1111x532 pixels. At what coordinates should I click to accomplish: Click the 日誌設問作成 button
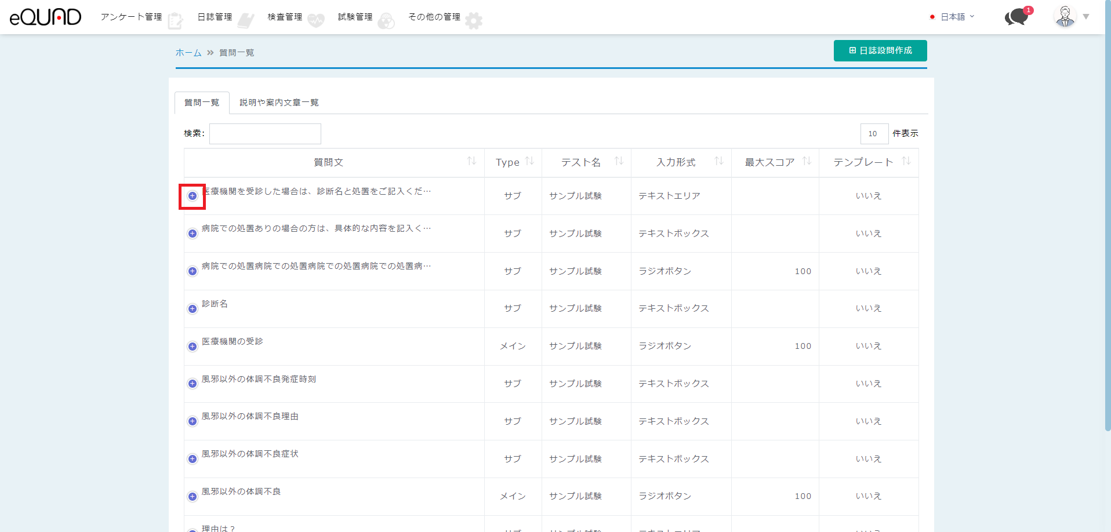tap(880, 50)
